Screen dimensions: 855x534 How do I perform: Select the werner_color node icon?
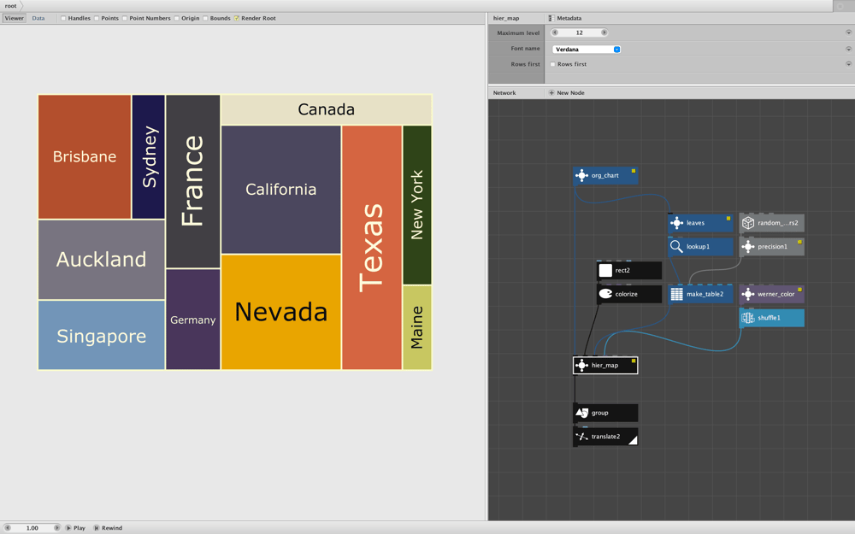pos(748,294)
